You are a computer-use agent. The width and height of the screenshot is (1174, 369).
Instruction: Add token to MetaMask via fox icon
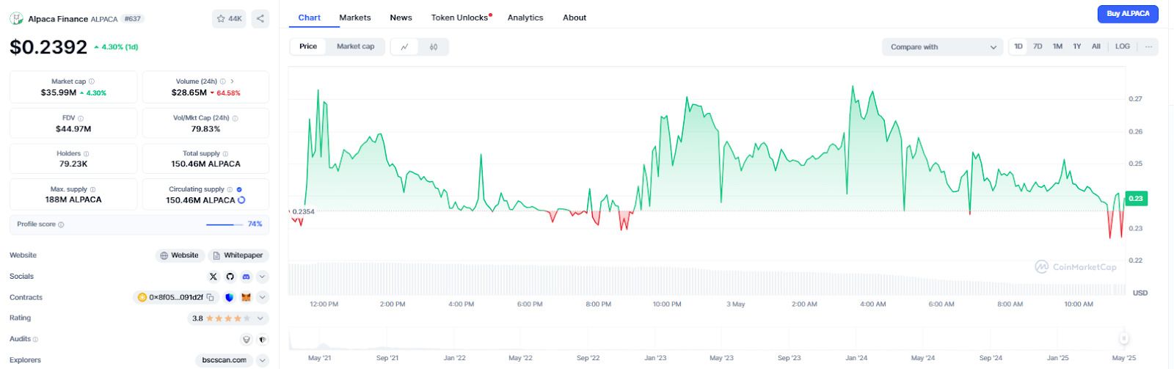(247, 297)
